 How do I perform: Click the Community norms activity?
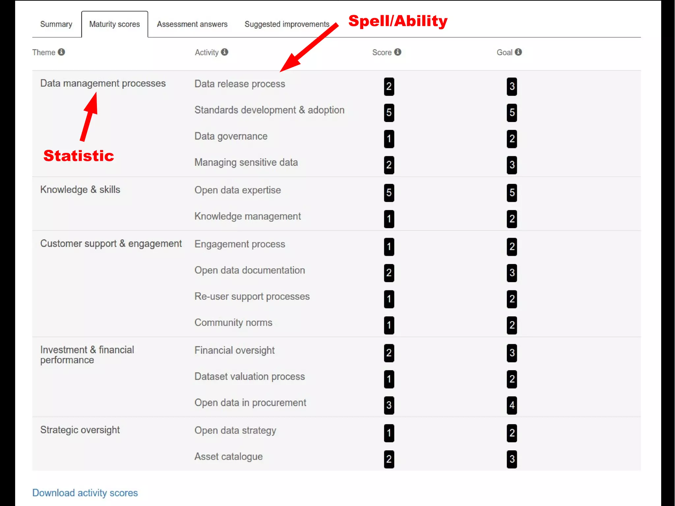(233, 322)
